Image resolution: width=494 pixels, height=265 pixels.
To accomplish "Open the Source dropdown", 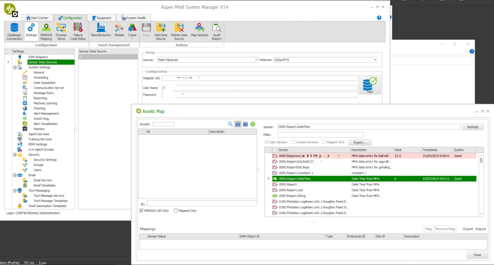I will tap(256, 60).
